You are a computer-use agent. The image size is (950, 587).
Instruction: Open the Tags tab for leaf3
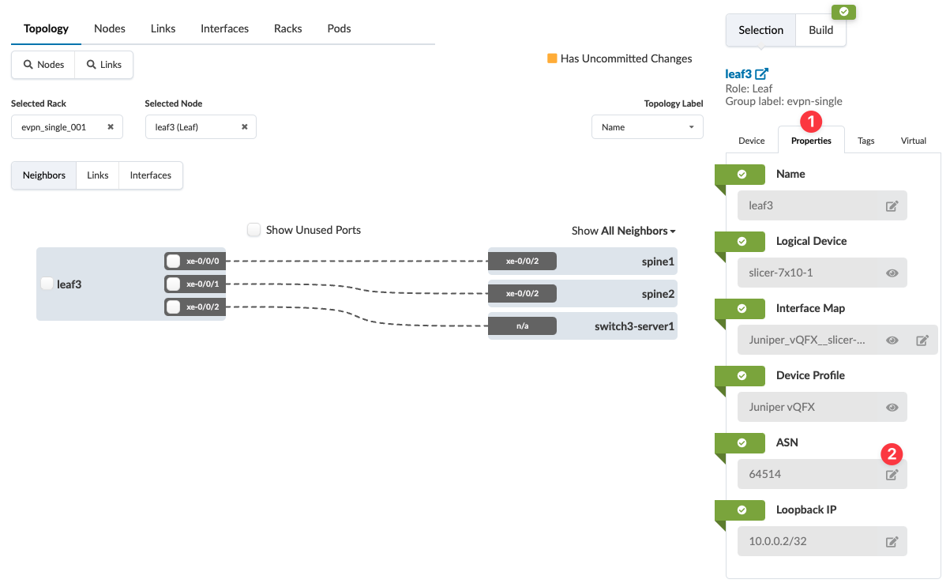[866, 141]
